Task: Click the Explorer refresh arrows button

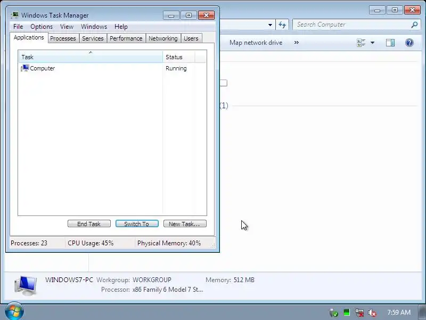Action: [282, 25]
